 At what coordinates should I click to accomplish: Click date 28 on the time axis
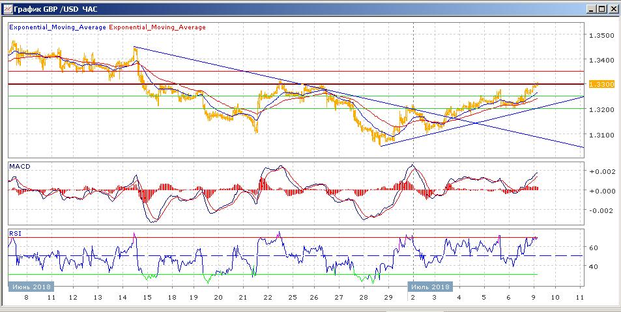(x=364, y=297)
